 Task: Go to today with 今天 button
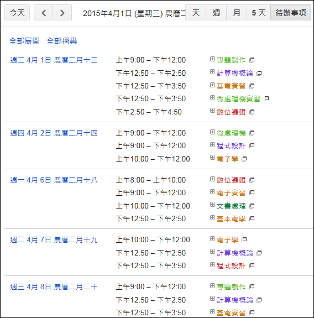(17, 13)
